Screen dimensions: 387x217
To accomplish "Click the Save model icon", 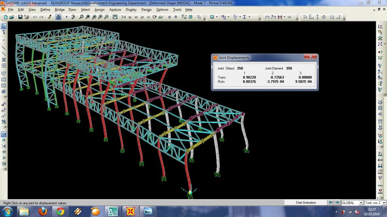I will (20, 17).
